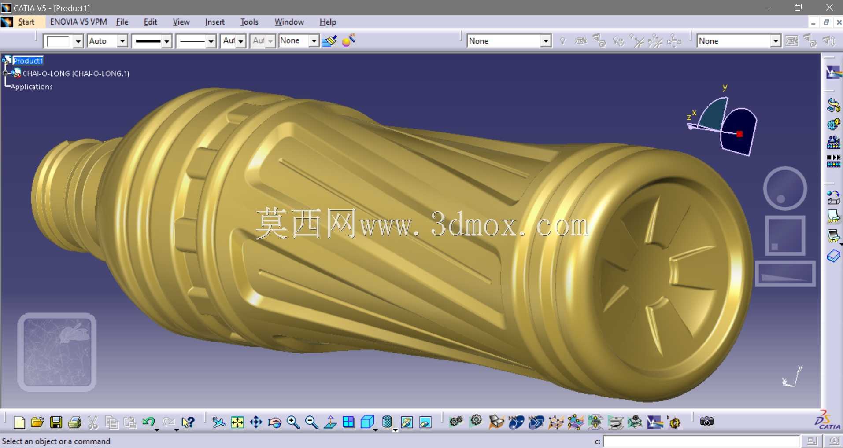Open the Create Multi-View icon
The height and width of the screenshot is (448, 843).
click(348, 422)
